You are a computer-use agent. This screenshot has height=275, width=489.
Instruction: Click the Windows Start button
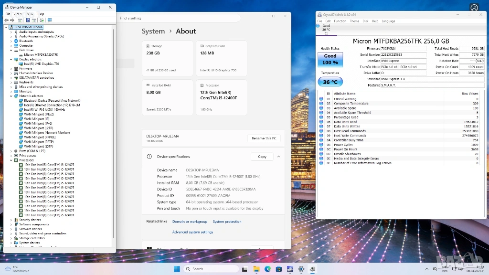coord(177,269)
